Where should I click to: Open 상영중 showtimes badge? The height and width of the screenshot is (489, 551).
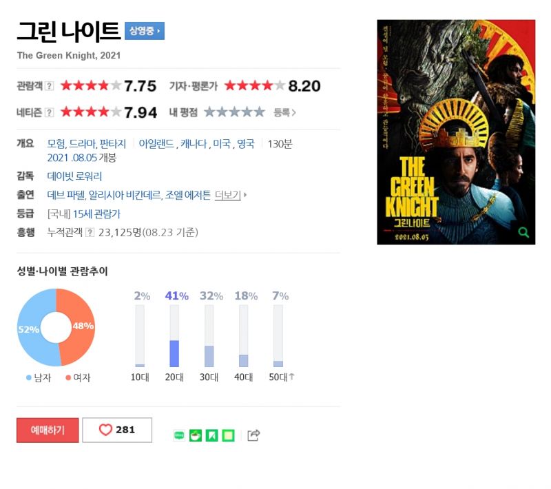(x=145, y=31)
